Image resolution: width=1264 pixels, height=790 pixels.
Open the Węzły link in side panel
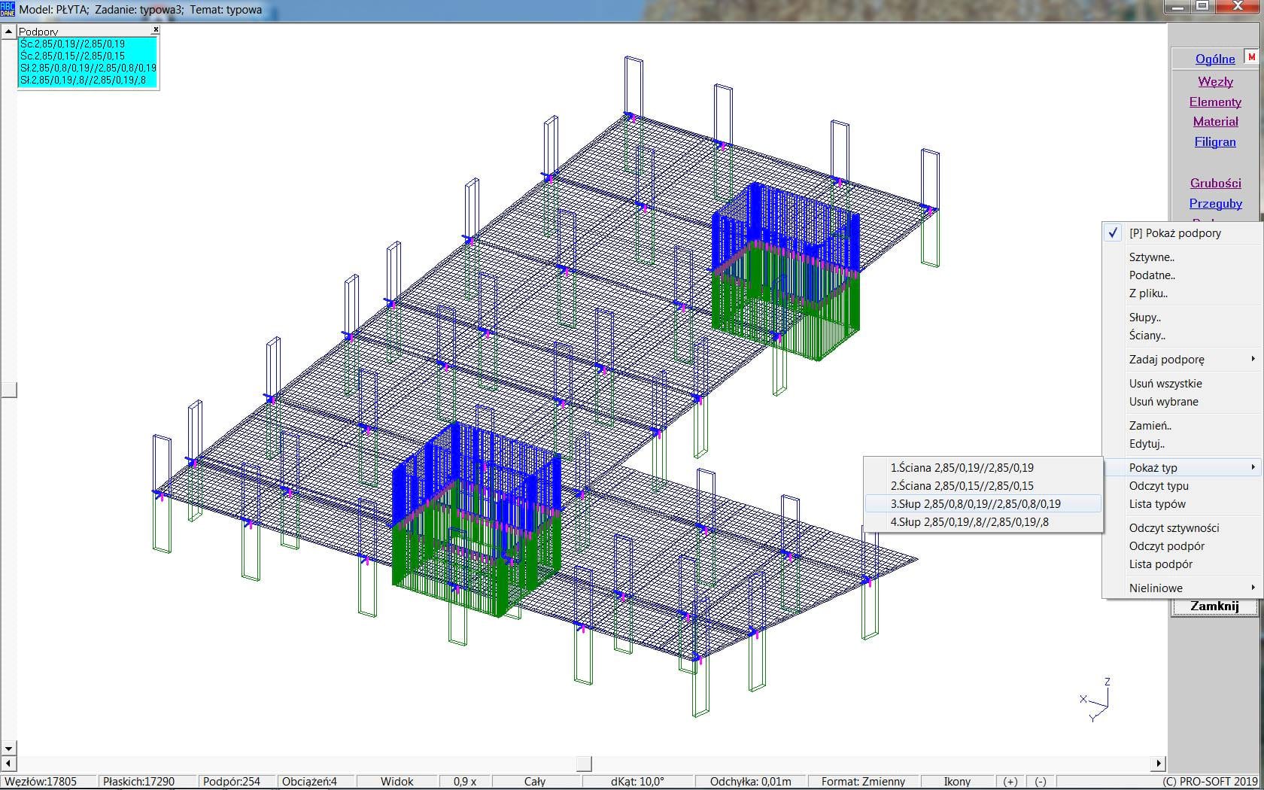pos(1215,81)
